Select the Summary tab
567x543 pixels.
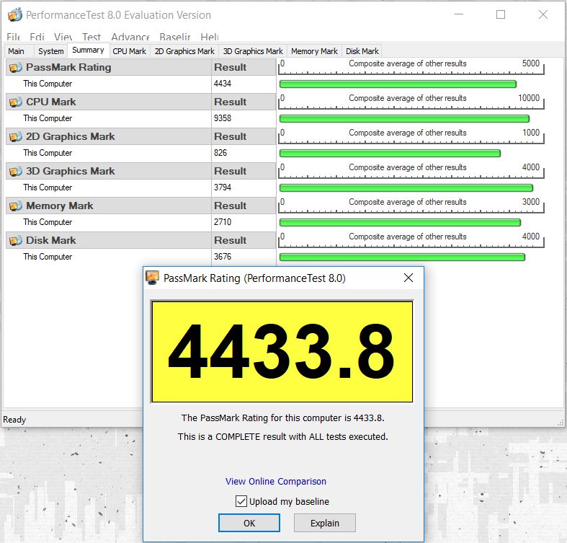88,50
